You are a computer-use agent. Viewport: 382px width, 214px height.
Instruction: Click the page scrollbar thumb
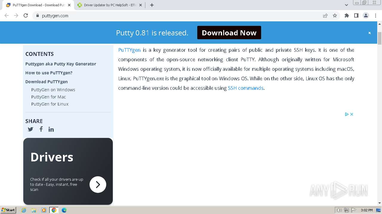coord(380,38)
